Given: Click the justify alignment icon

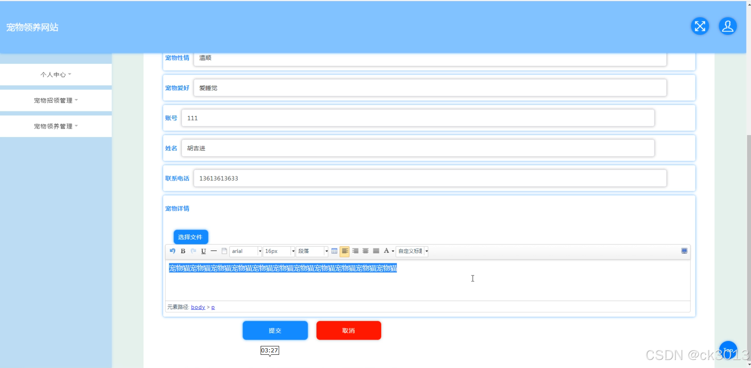Looking at the screenshot, I should pyautogui.click(x=376, y=251).
